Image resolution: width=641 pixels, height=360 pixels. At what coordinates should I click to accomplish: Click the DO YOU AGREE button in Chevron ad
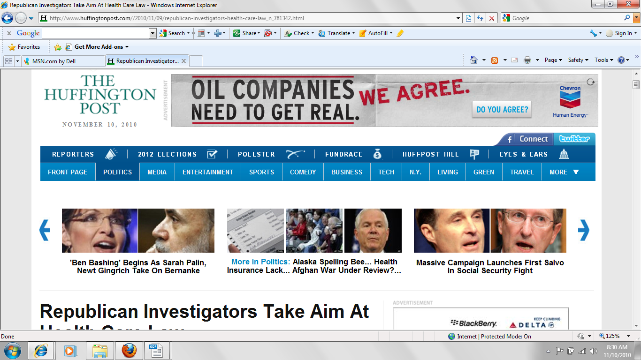501,109
